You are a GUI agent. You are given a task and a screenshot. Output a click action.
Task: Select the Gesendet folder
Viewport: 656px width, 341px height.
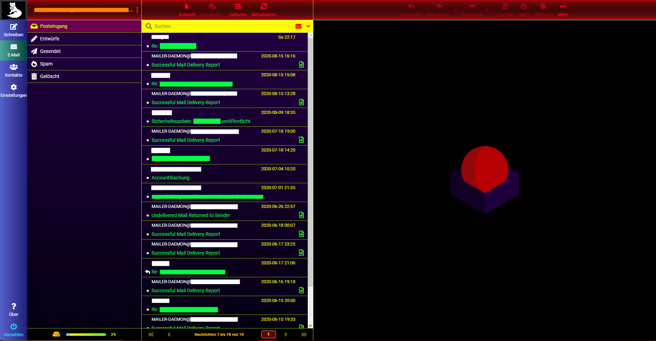(x=50, y=51)
